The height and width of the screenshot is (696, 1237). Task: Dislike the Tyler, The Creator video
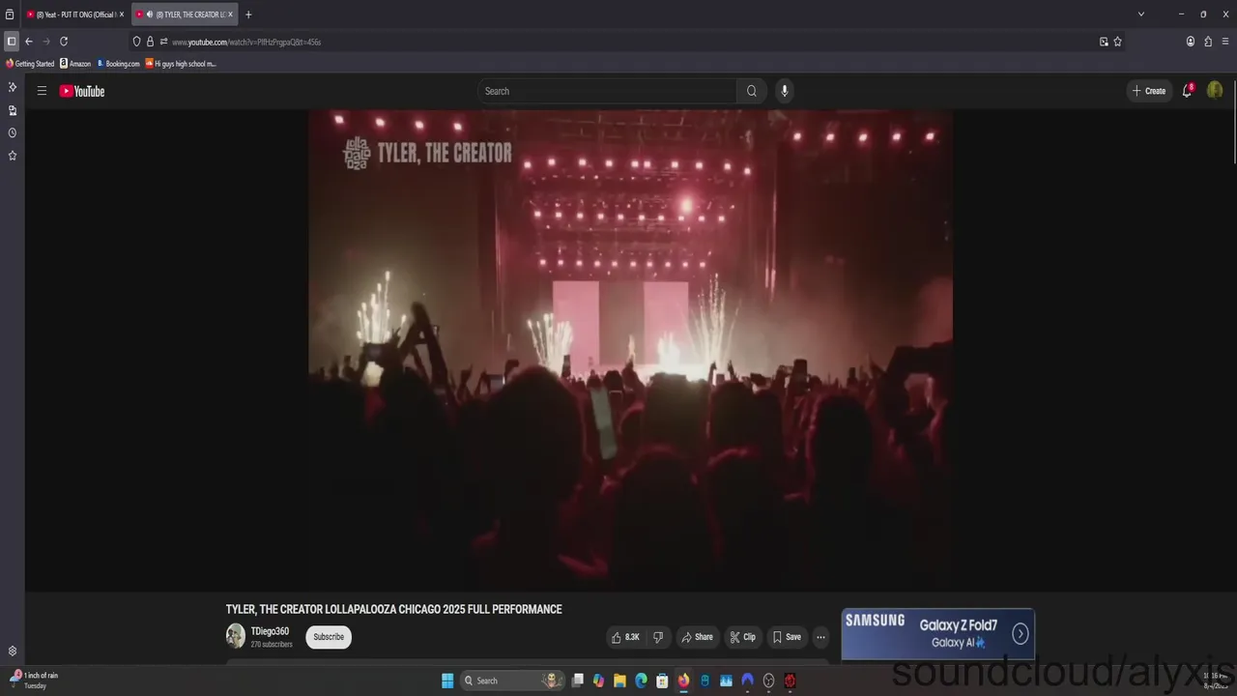coord(658,637)
